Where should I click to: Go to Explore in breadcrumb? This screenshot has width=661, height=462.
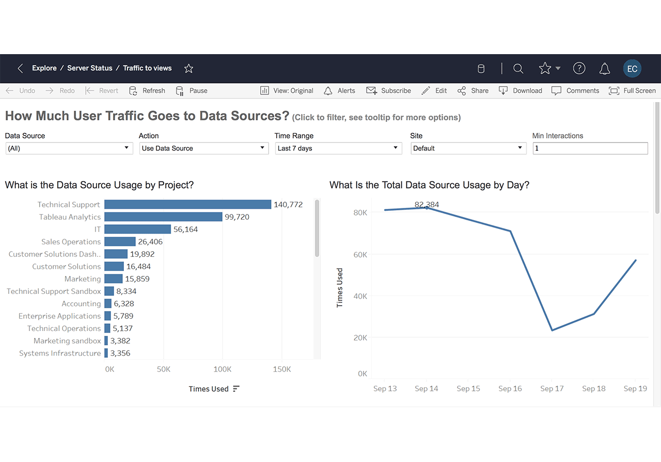[x=44, y=68]
